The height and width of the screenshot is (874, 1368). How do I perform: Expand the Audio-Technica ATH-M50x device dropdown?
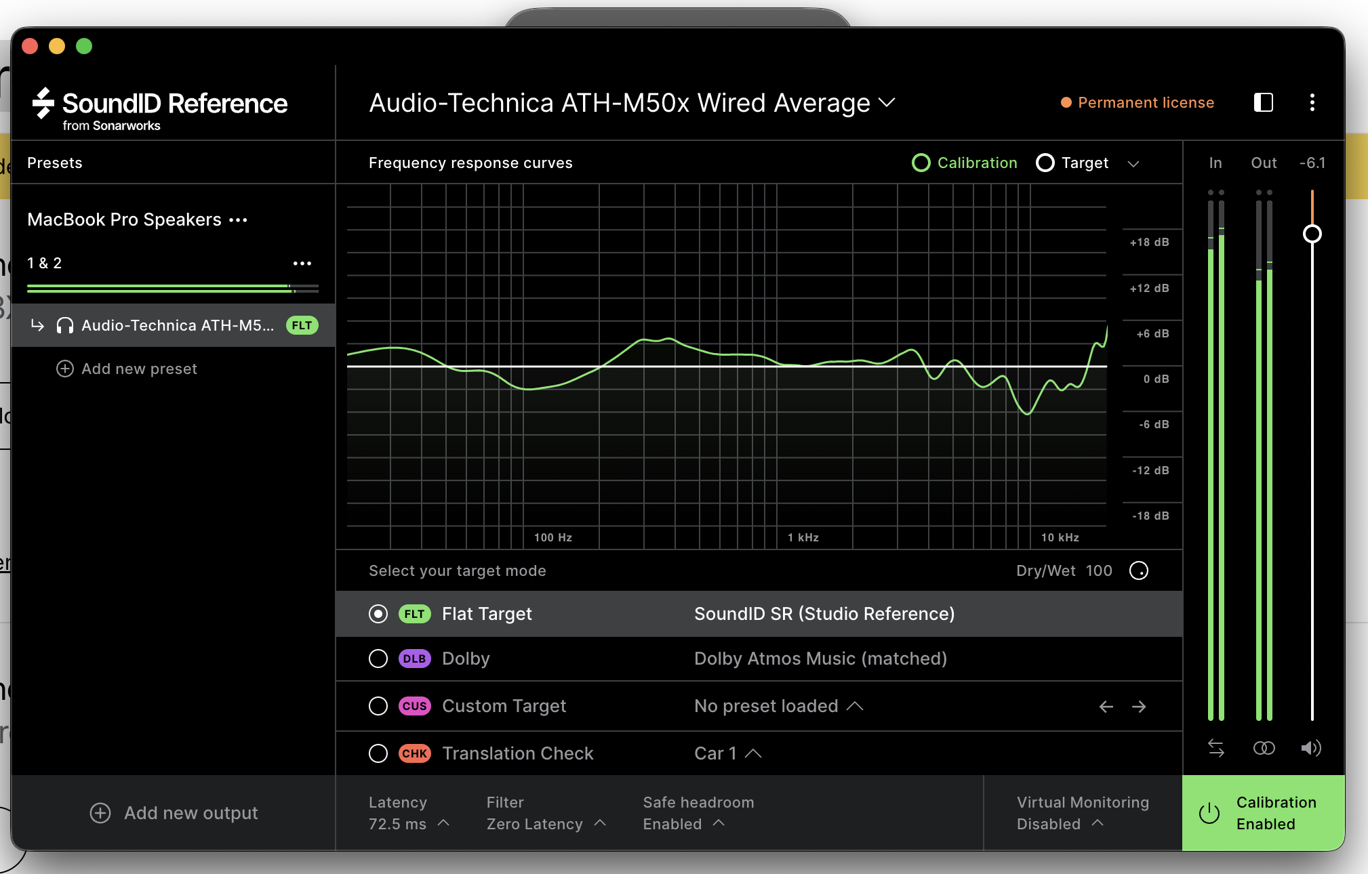point(888,103)
